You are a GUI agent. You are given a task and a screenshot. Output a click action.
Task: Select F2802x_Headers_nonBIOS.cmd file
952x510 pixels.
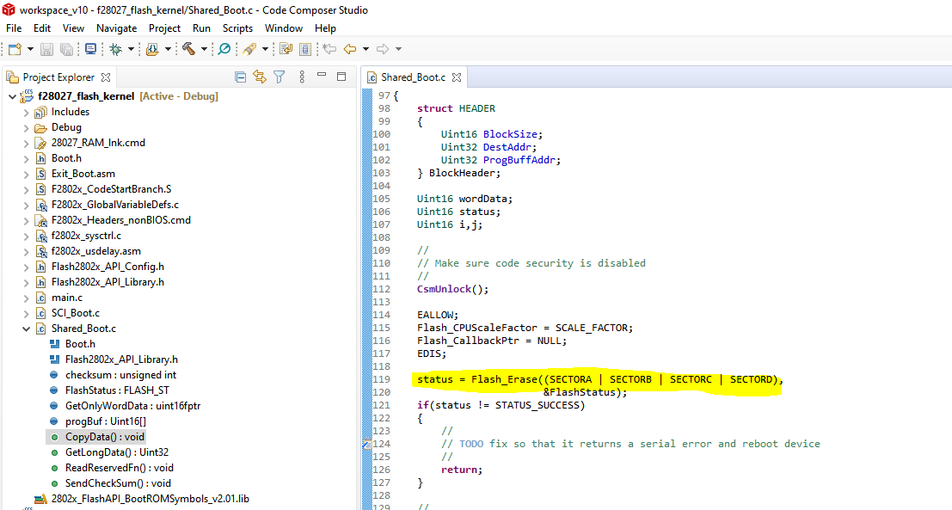point(120,220)
